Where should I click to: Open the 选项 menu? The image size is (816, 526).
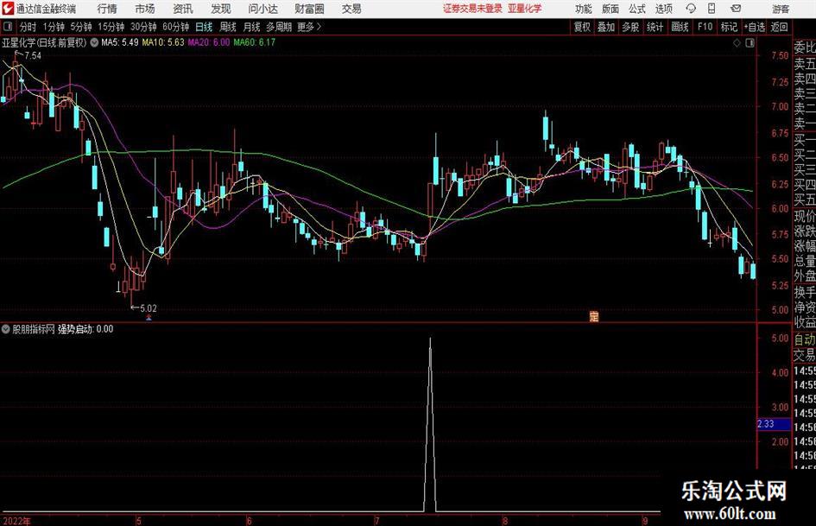click(663, 9)
